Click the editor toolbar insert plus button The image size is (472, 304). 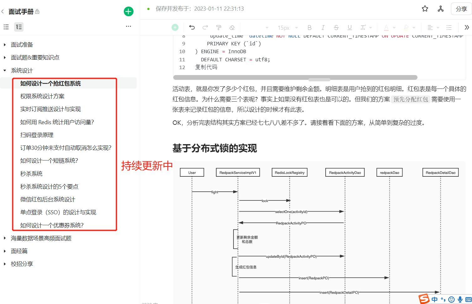[x=175, y=28]
